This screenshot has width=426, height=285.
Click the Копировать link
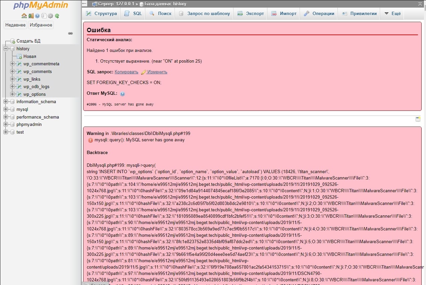point(126,72)
